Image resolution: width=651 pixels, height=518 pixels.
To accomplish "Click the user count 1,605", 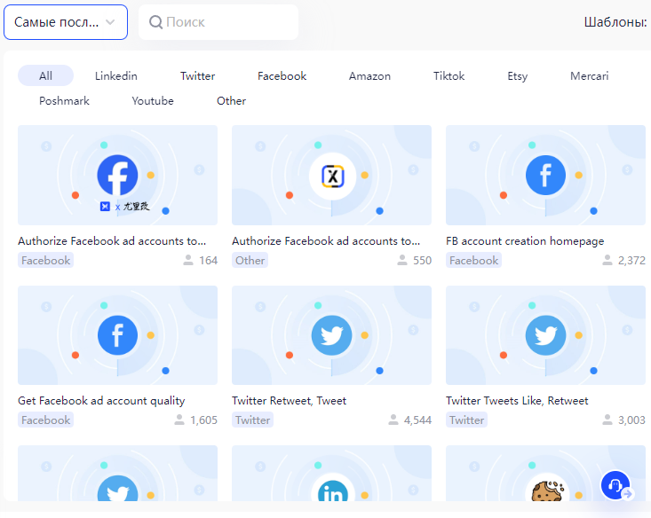I will tap(204, 420).
